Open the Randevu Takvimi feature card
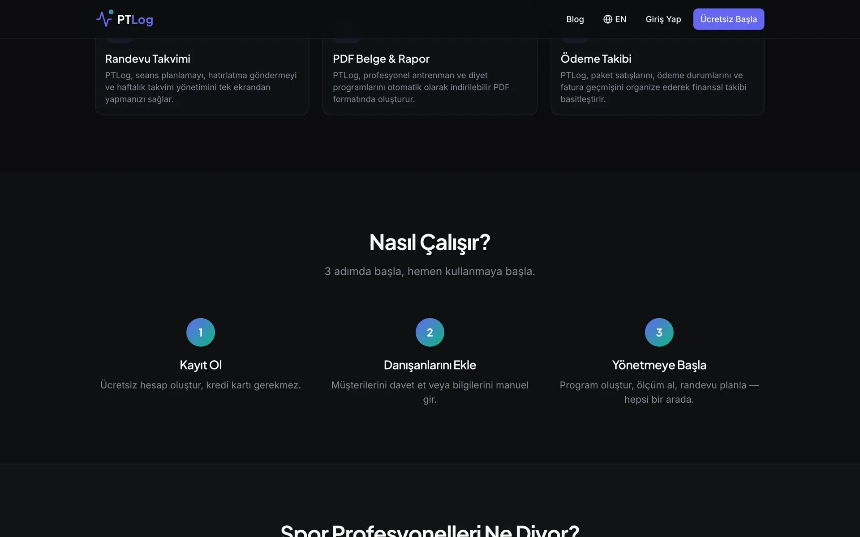 click(202, 76)
